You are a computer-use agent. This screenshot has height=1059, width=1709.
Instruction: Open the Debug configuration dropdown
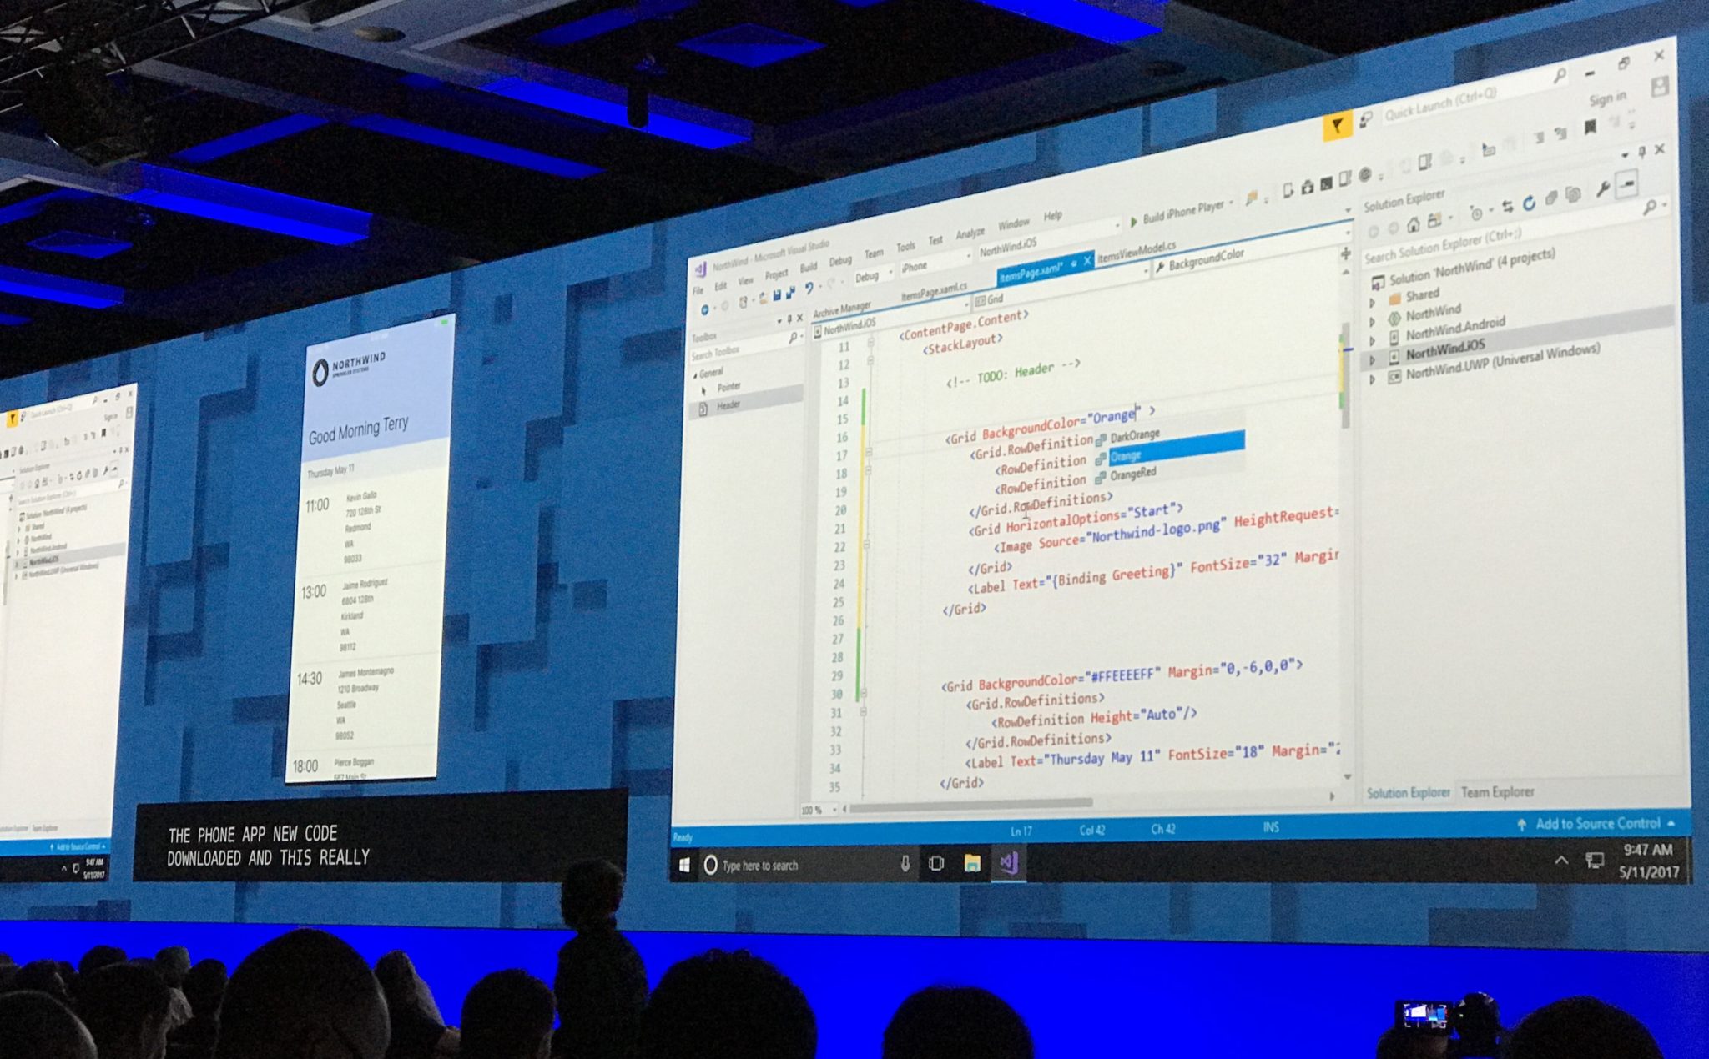[873, 275]
